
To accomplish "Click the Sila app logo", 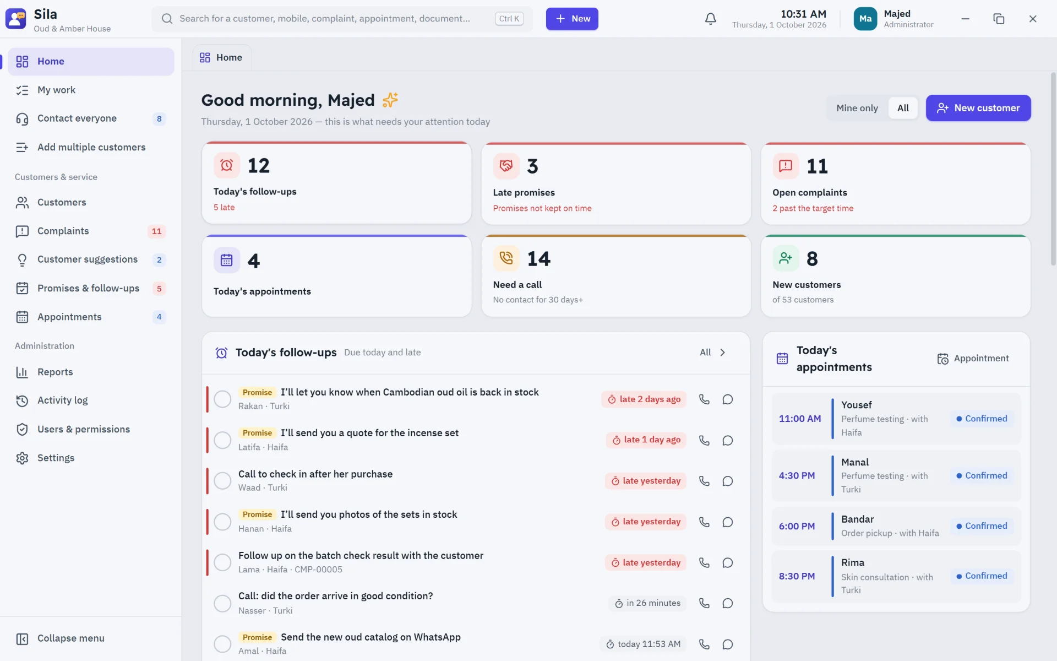I will click(15, 19).
